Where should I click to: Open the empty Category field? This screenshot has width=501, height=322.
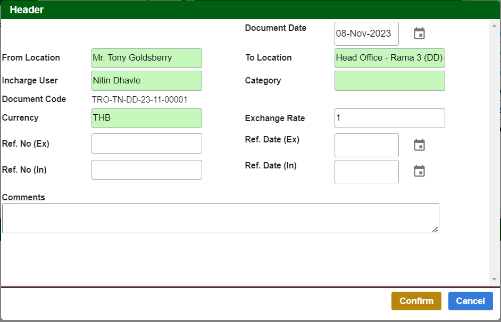tap(389, 81)
